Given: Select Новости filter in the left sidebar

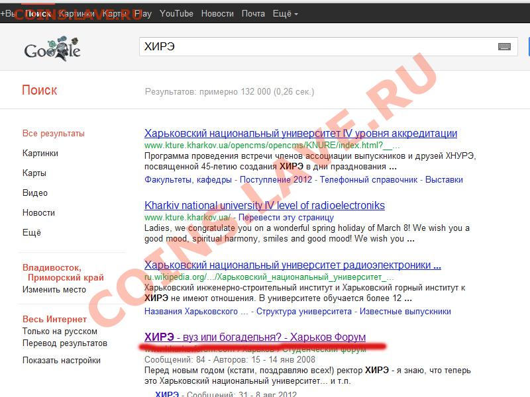Looking at the screenshot, I should (x=38, y=212).
